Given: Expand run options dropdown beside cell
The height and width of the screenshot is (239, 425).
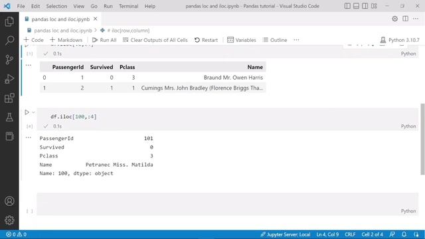Looking at the screenshot, I should [x=34, y=112].
